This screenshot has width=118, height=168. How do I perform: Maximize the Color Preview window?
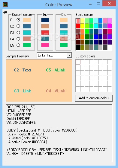click(x=98, y=3)
